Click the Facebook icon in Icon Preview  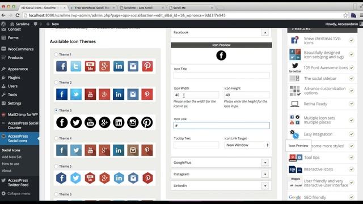click(x=221, y=56)
